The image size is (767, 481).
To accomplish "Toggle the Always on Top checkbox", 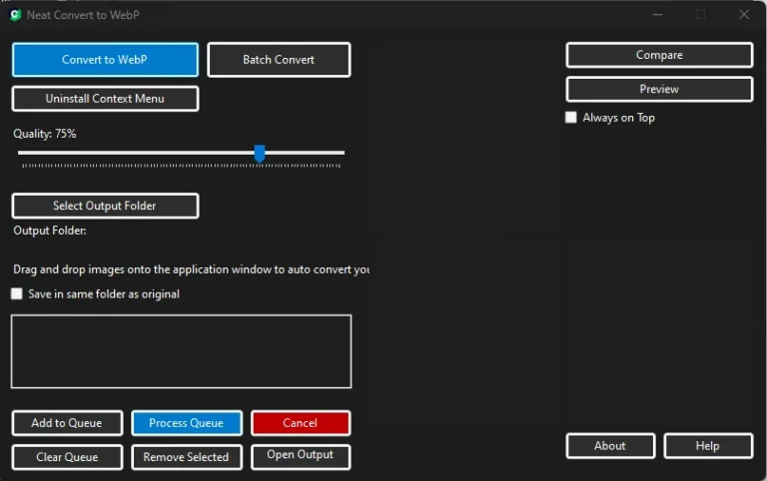I will pyautogui.click(x=571, y=118).
